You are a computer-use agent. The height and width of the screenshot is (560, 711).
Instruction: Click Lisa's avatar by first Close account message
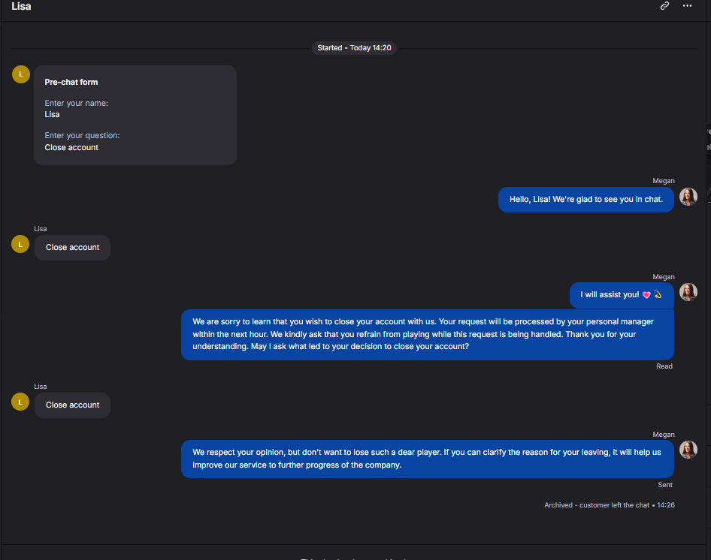20,244
